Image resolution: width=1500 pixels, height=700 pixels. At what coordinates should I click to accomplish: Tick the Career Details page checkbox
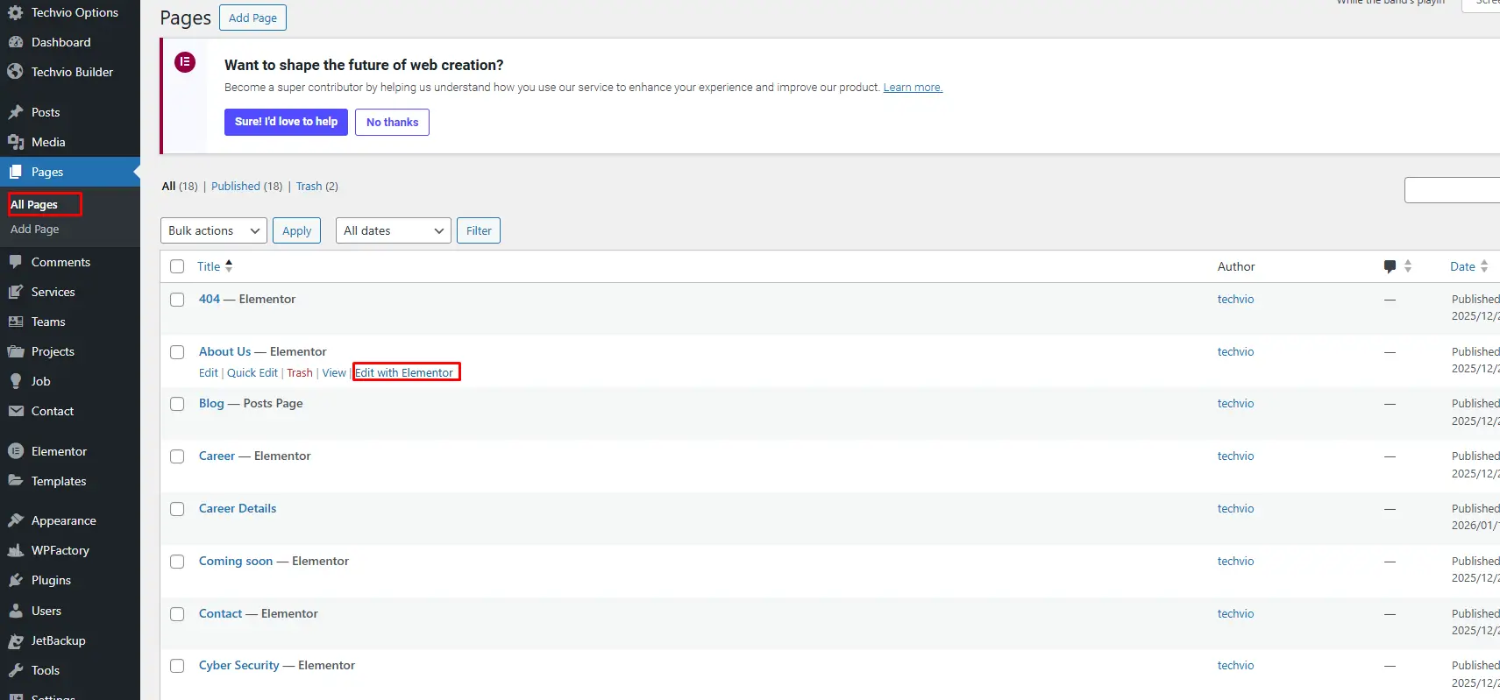[x=177, y=509]
